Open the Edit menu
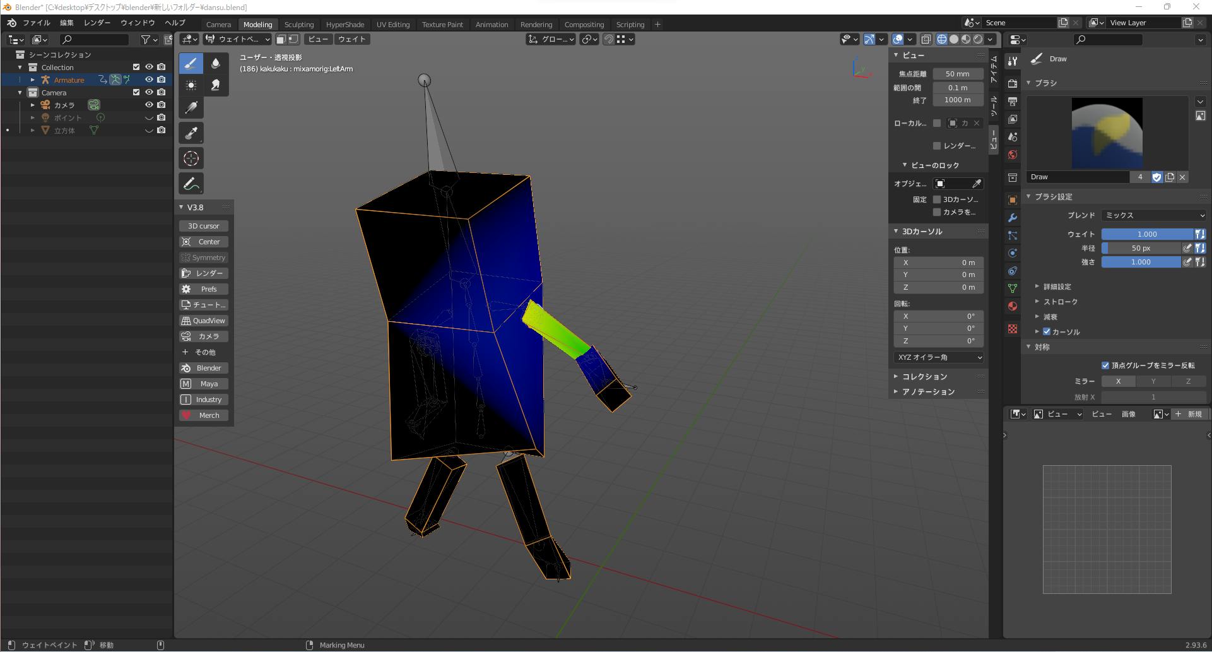The height and width of the screenshot is (652, 1212). click(67, 23)
